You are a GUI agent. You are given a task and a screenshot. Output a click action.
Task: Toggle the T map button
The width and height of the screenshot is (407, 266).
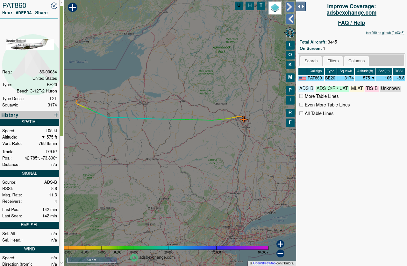pyautogui.click(x=261, y=5)
